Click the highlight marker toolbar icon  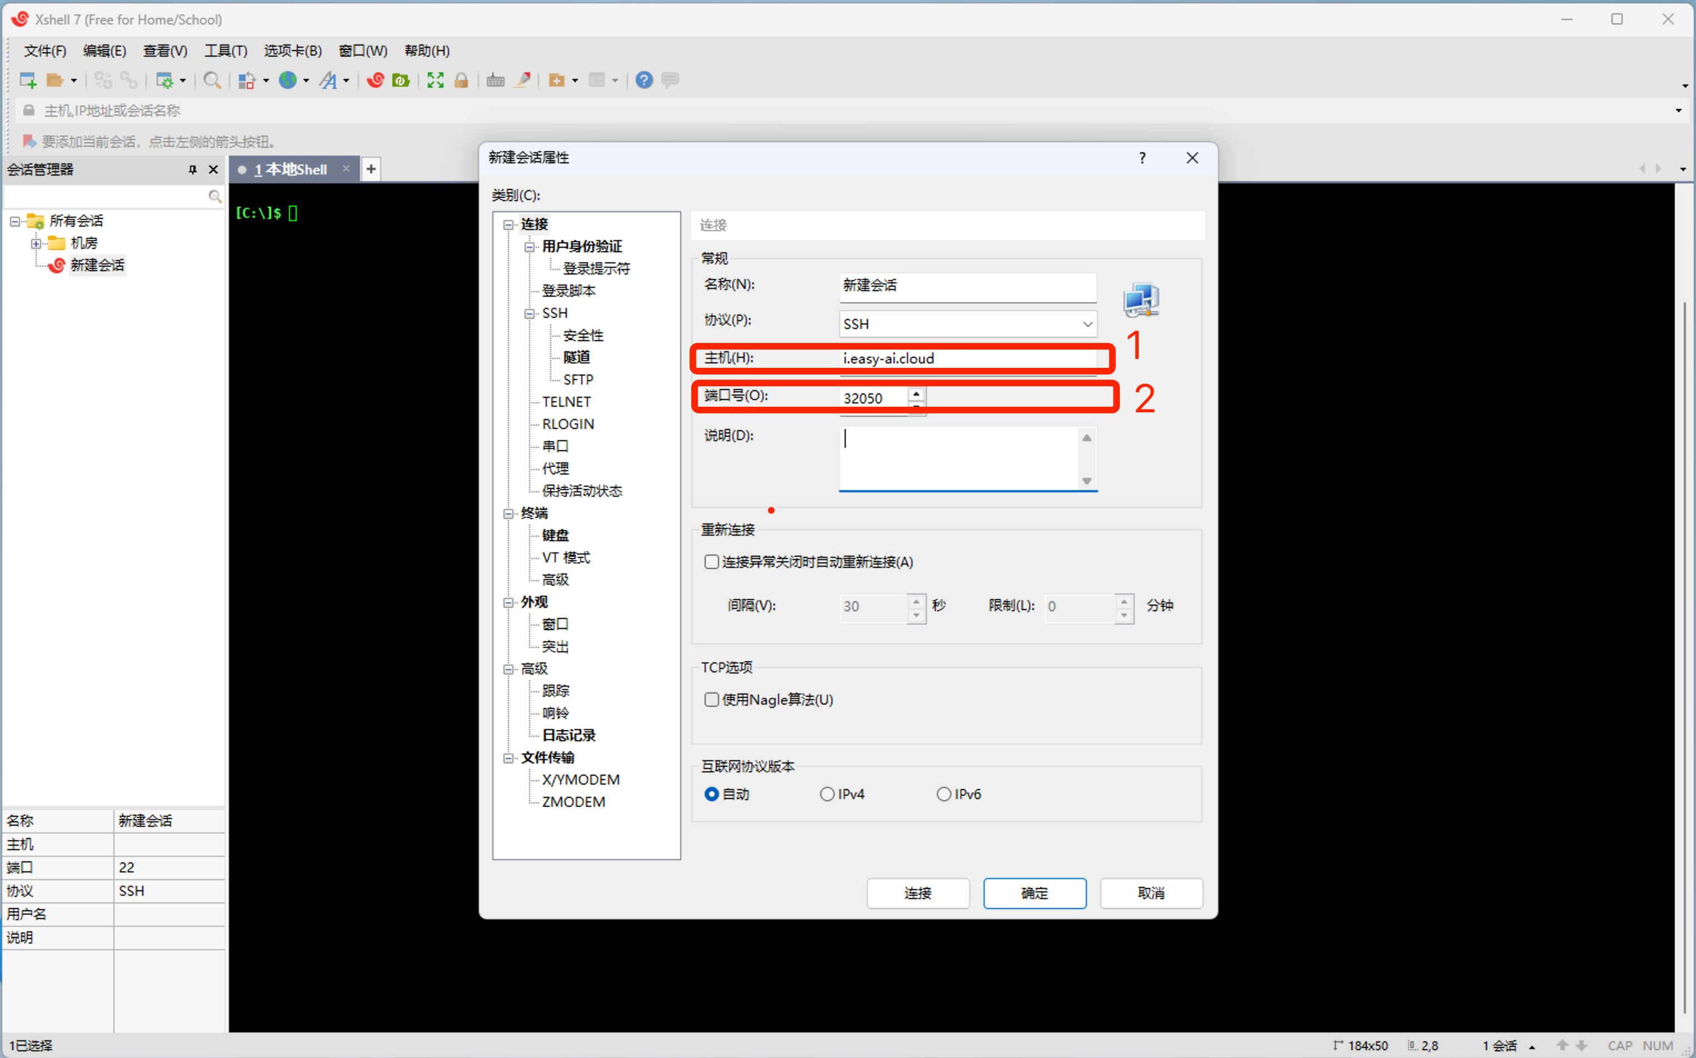coord(522,81)
